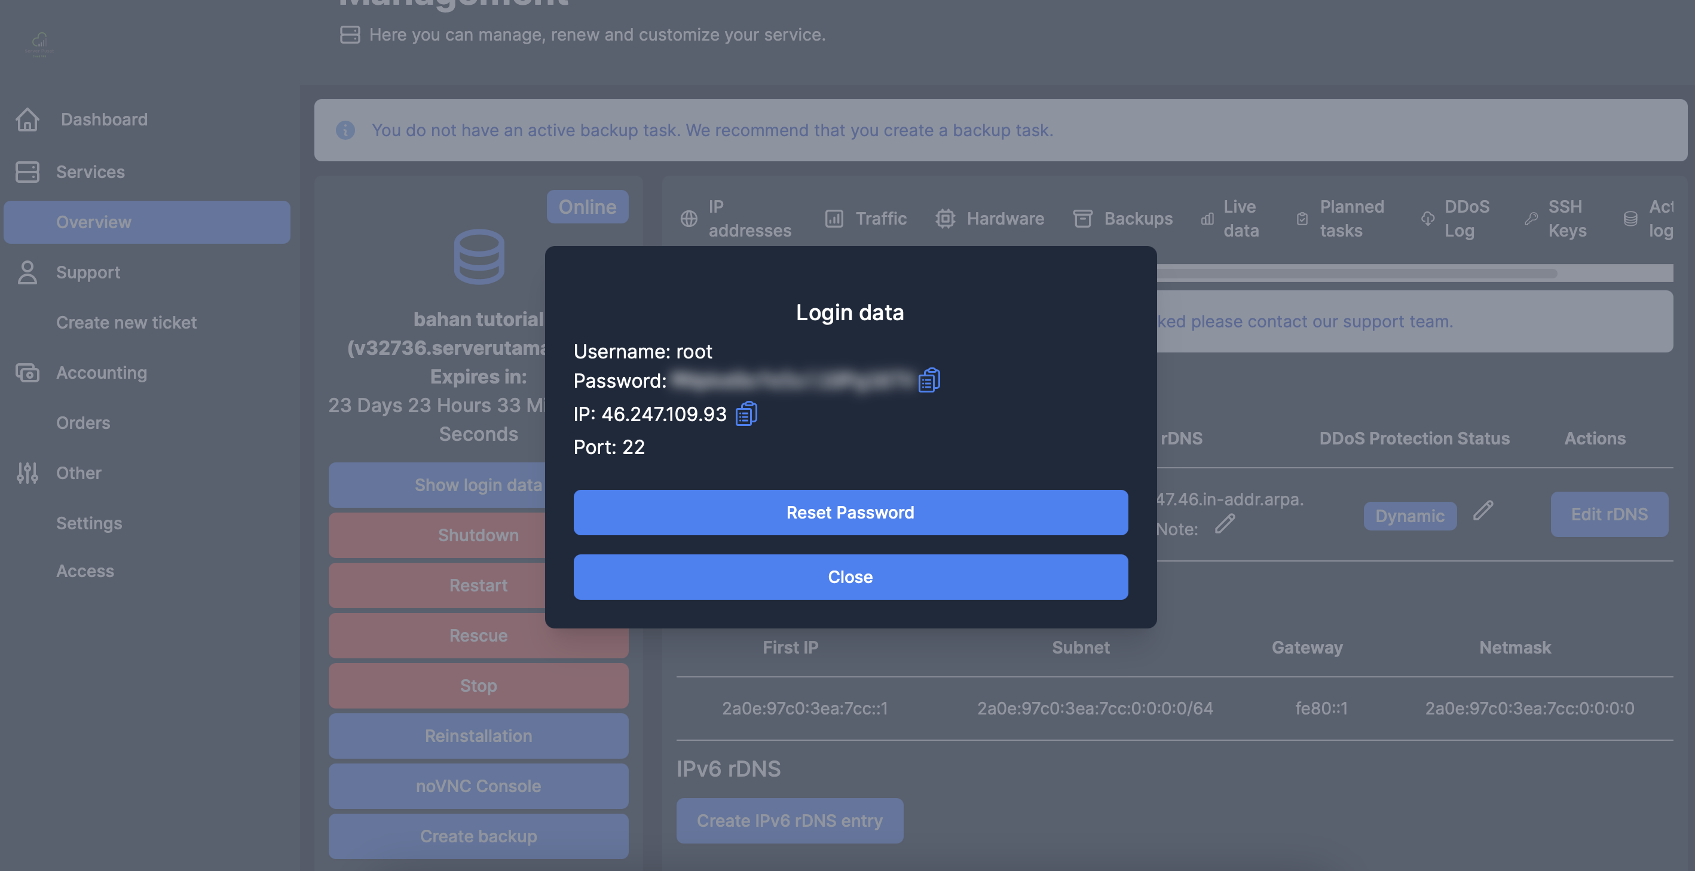
Task: Click the Create backup button
Action: point(478,837)
